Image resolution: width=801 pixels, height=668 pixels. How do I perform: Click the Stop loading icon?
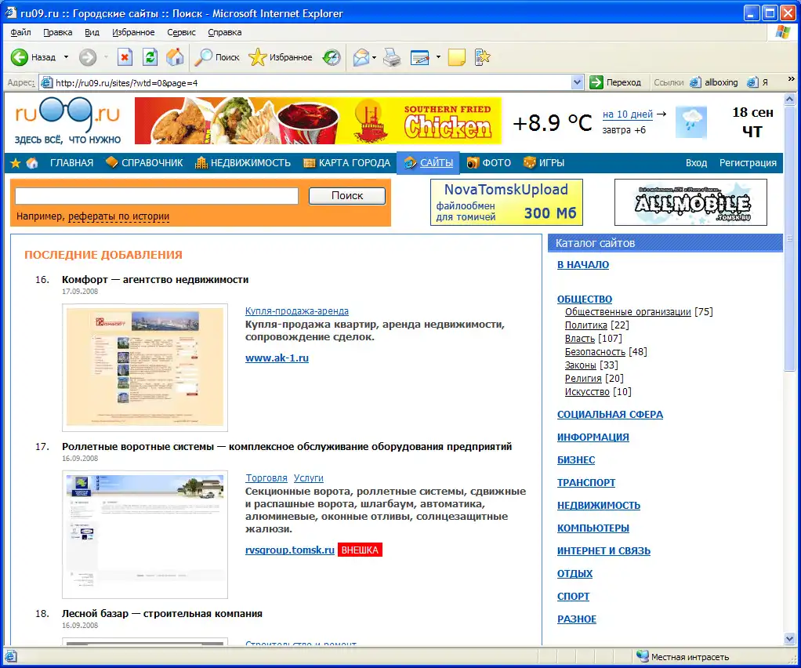pyautogui.click(x=125, y=57)
